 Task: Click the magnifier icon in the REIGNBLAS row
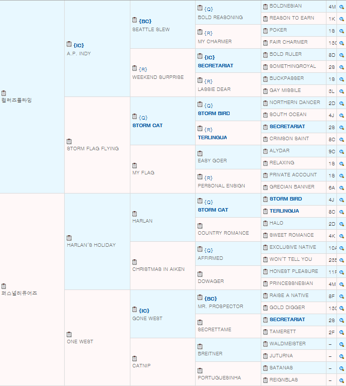click(341, 381)
